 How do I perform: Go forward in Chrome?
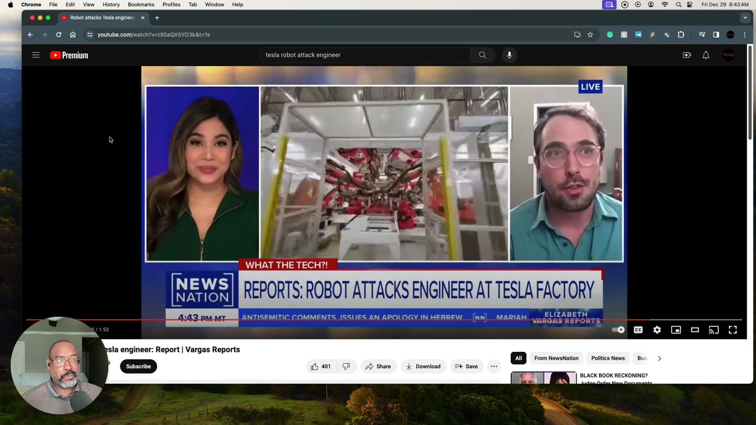(44, 35)
